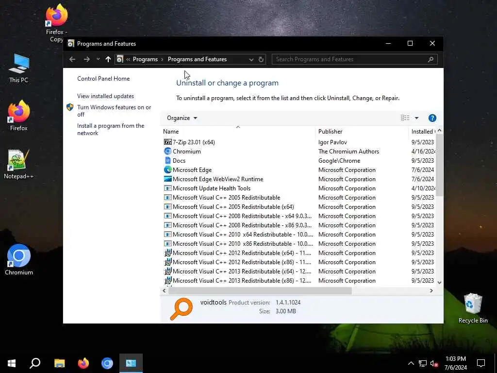Image resolution: width=497 pixels, height=373 pixels.
Task: Open the muted volume tray icon
Action: 434,363
